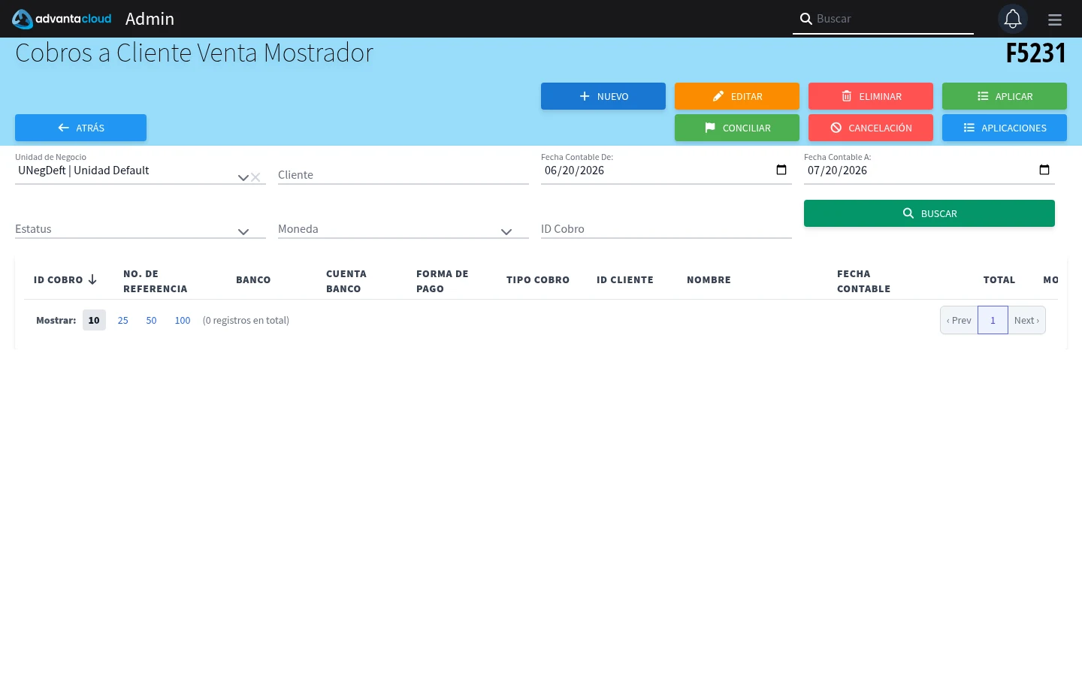Click the ID Cobro input field
Screen dimensions: 1082x676
click(x=666, y=229)
